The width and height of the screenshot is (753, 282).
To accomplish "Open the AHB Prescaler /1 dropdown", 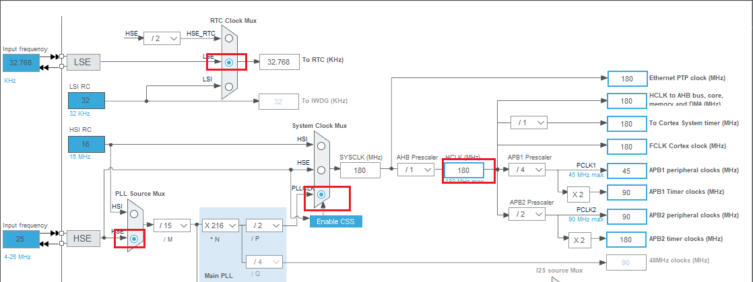I will click(416, 170).
